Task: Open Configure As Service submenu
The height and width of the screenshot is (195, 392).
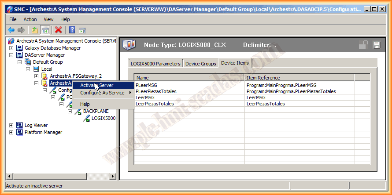Action: pyautogui.click(x=102, y=93)
